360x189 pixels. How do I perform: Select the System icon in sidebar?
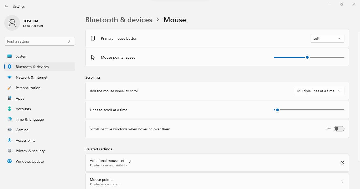10,56
